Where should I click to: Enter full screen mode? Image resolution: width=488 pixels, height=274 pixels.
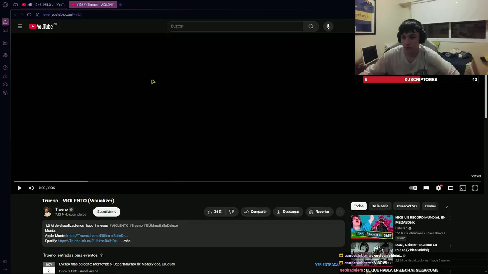pos(475,188)
